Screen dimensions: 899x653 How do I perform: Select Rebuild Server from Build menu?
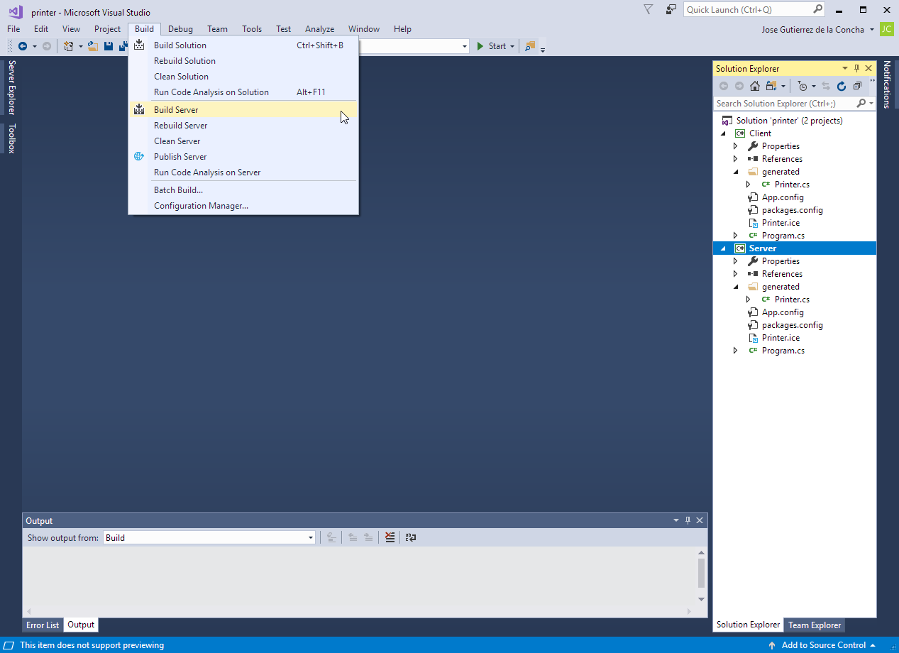(181, 126)
